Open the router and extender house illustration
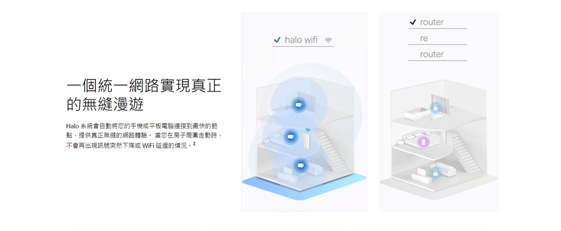This screenshot has height=231, width=561. click(x=439, y=112)
